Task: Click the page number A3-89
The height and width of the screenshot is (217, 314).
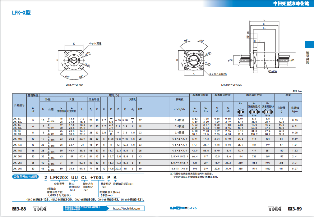Action: click(x=295, y=209)
